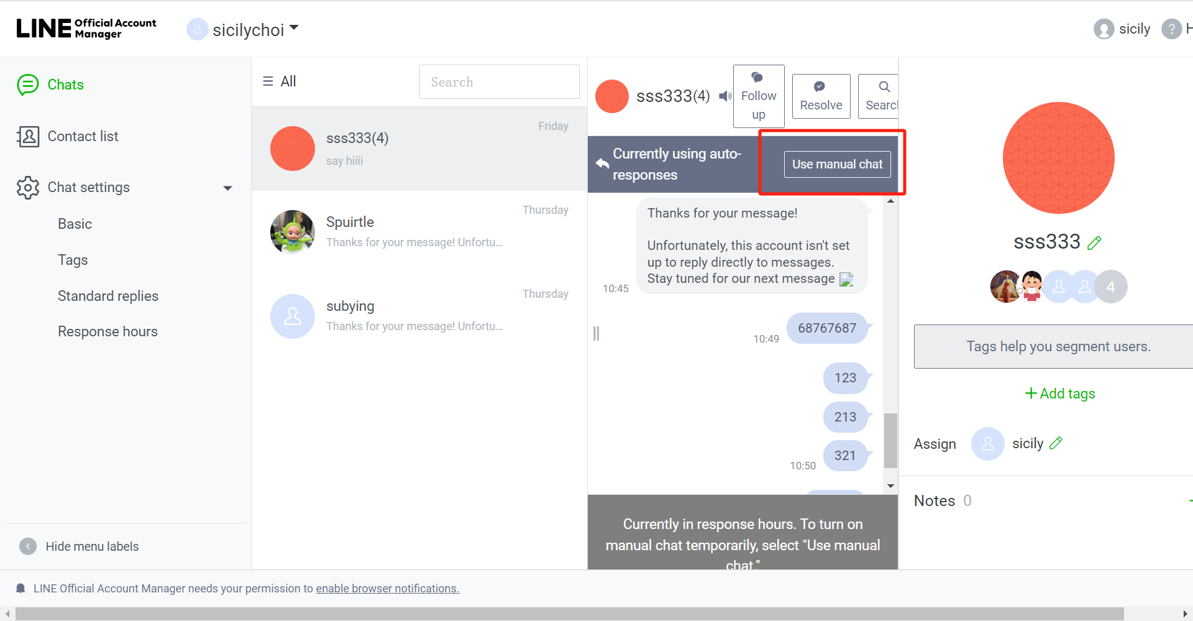Edit the Assign field pencil icon
Screen dimensions: 1193x621
tap(1056, 443)
